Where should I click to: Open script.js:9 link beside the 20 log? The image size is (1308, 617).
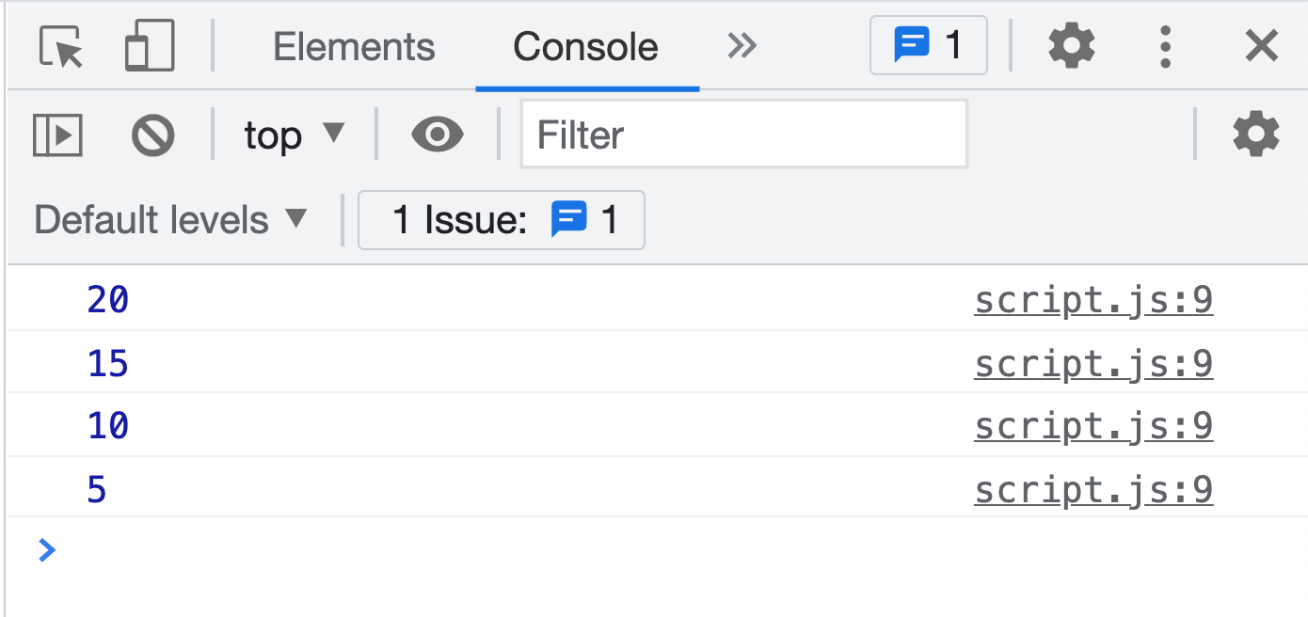tap(1093, 300)
